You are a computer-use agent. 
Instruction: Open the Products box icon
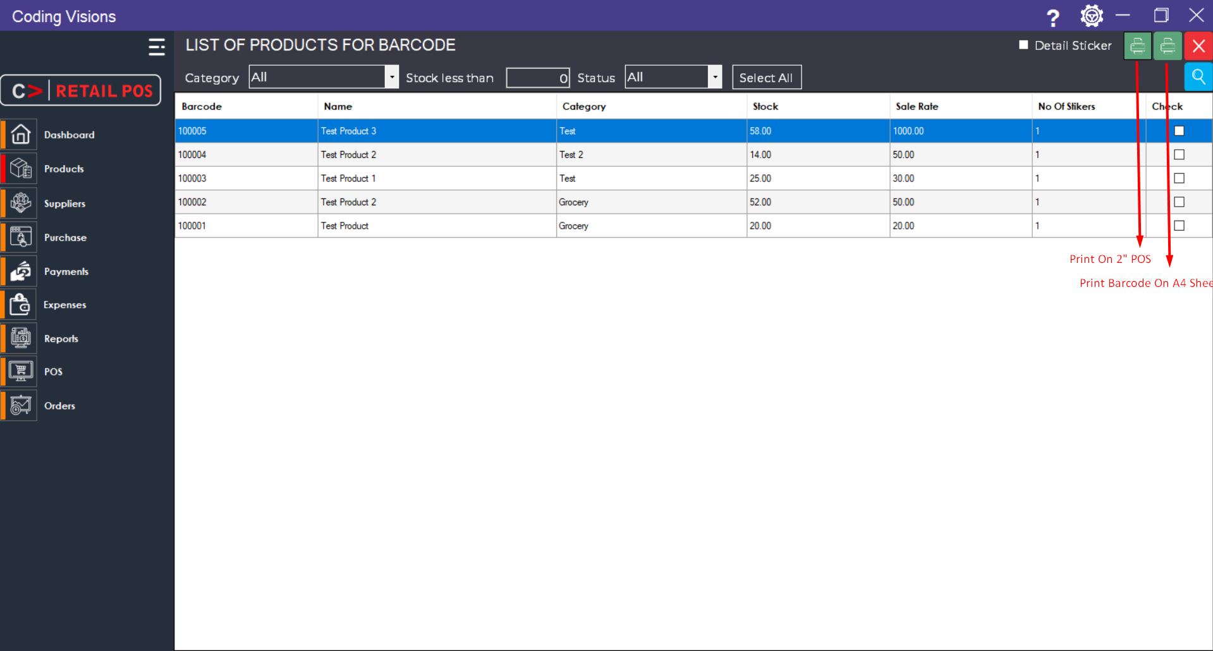(21, 169)
